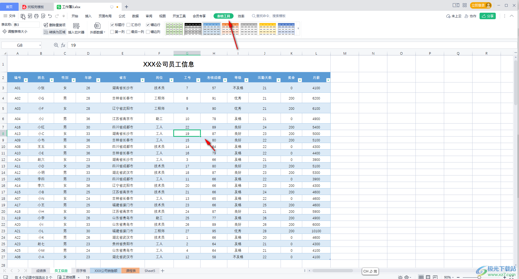Enable the 镶边列 checkbox

tap(148, 32)
